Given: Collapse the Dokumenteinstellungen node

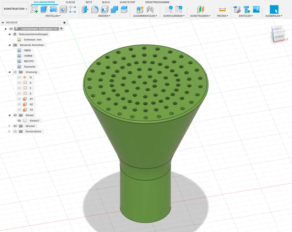Looking at the screenshot, I should pyautogui.click(x=10, y=34).
